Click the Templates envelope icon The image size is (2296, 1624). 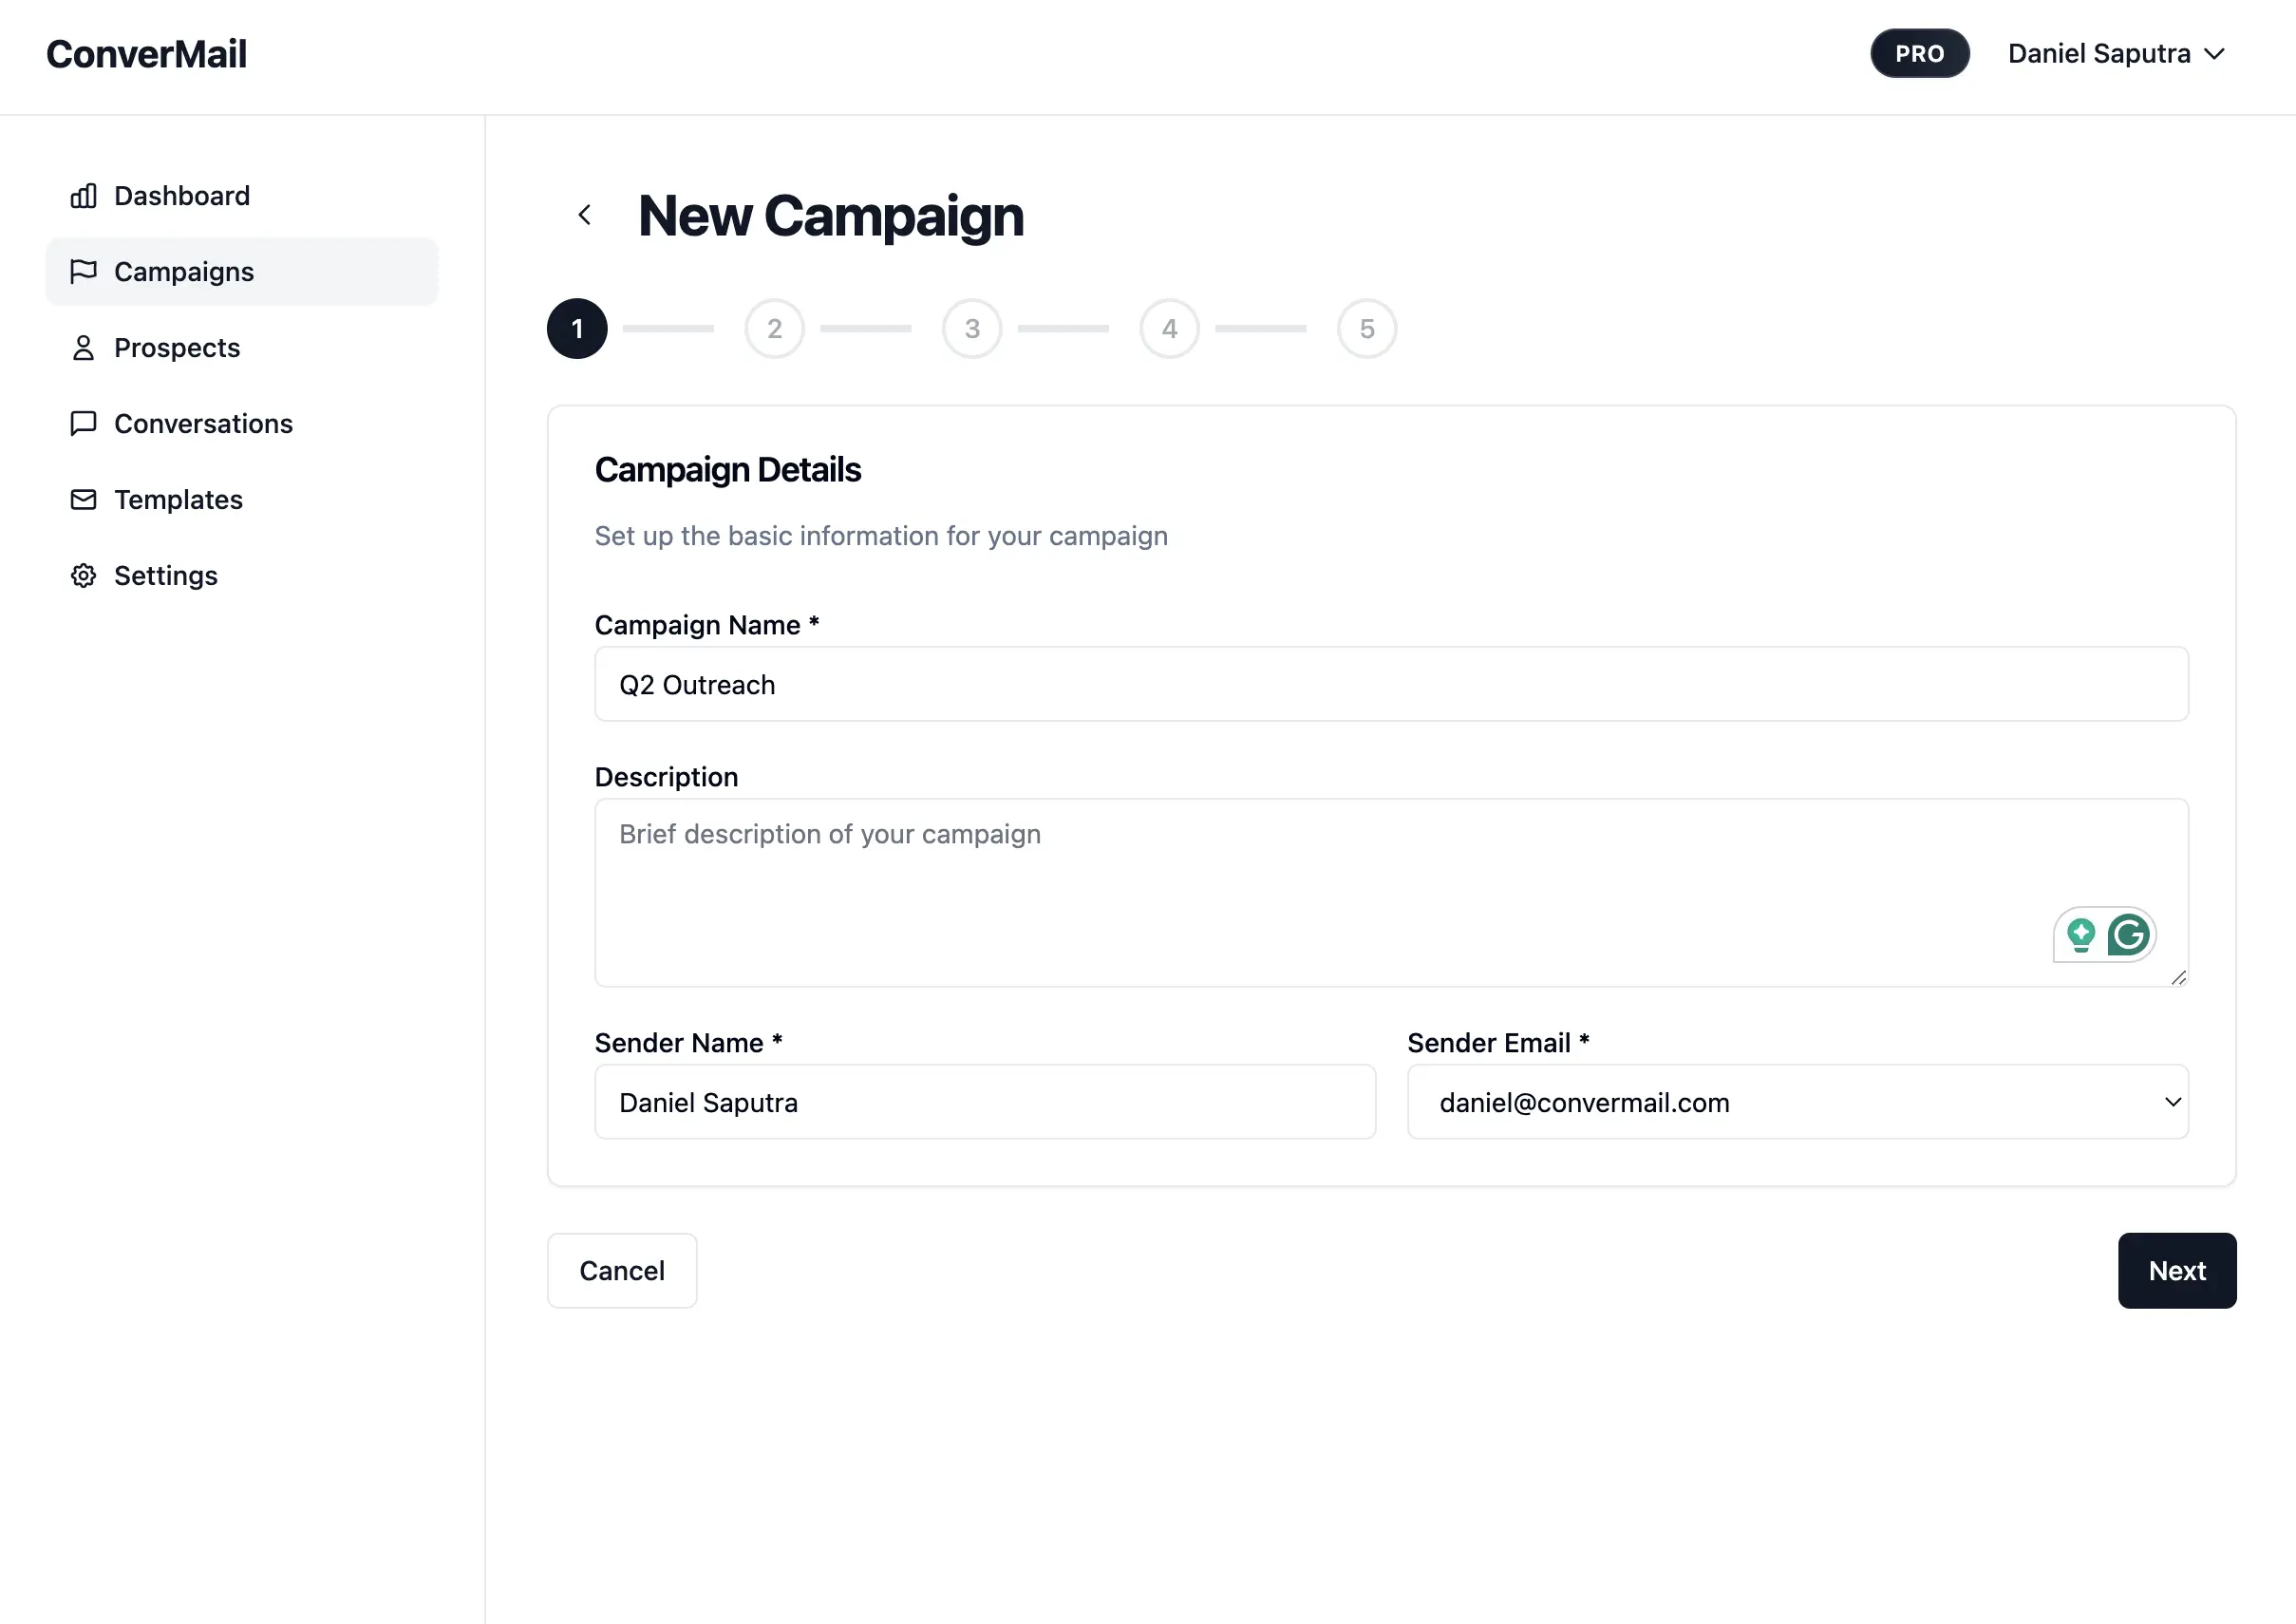pyautogui.click(x=84, y=500)
